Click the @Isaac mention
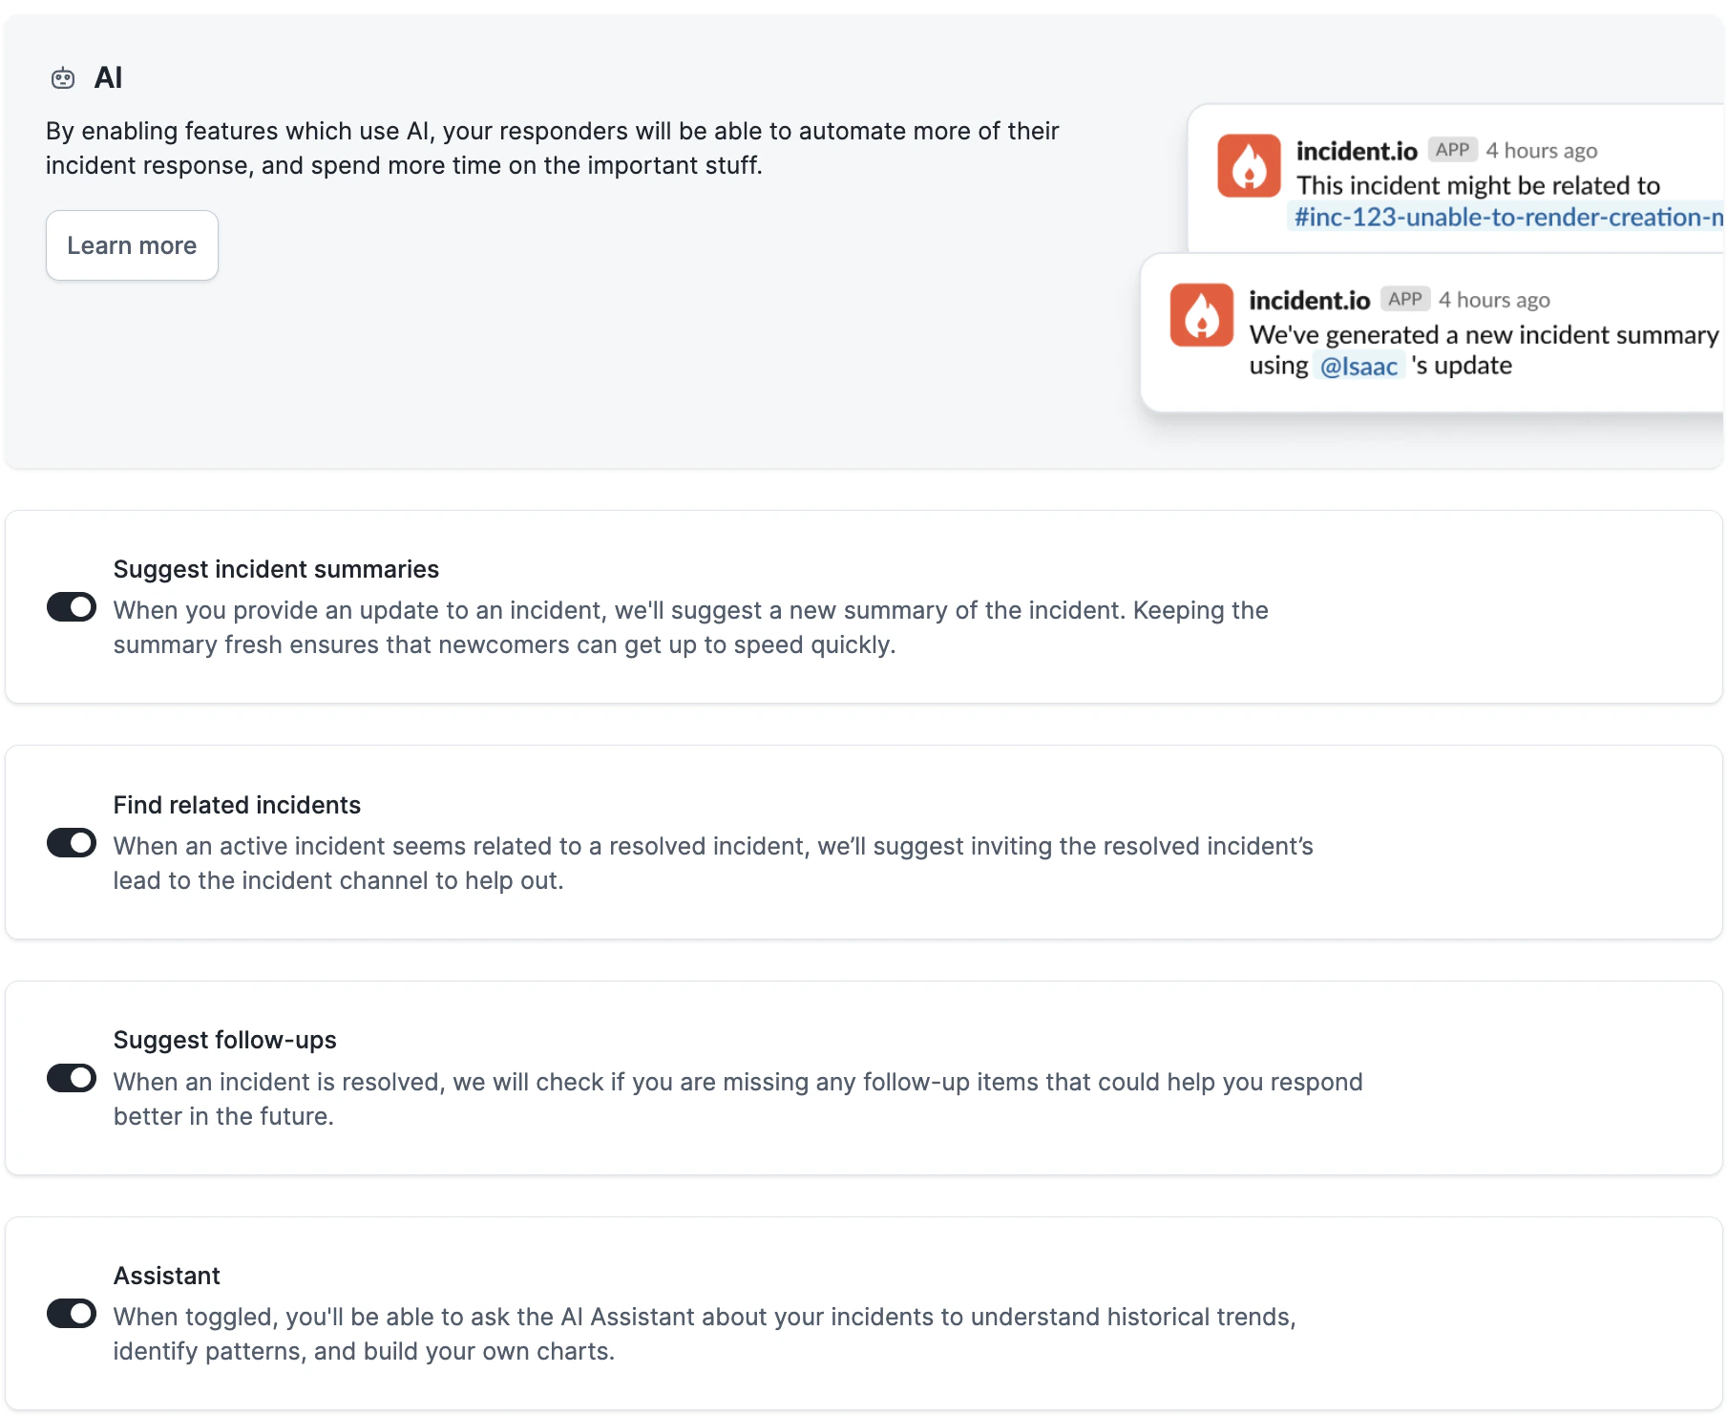The height and width of the screenshot is (1415, 1727). (1358, 366)
